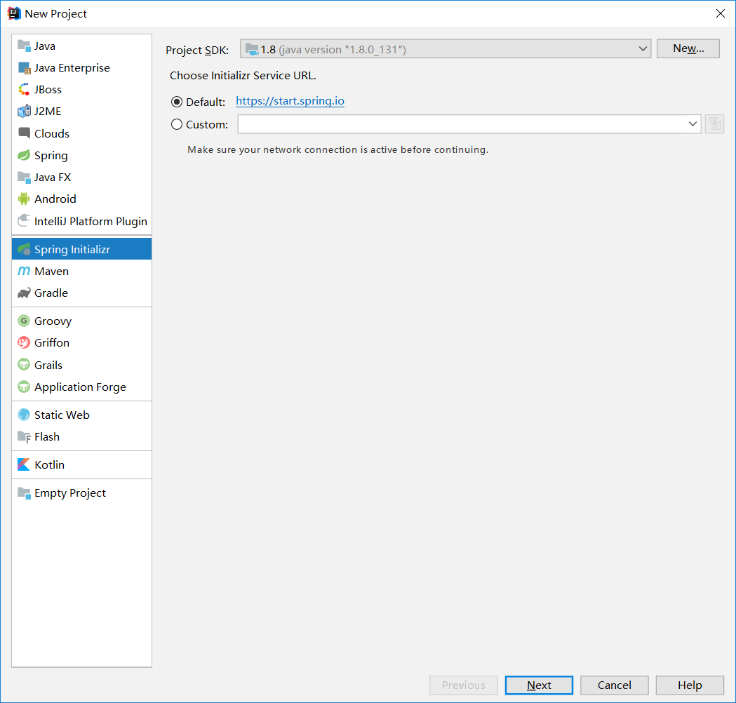This screenshot has width=736, height=703.
Task: Open the https://start.spring.io link
Action: pos(290,101)
